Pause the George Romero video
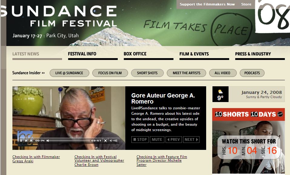 coord(21,140)
